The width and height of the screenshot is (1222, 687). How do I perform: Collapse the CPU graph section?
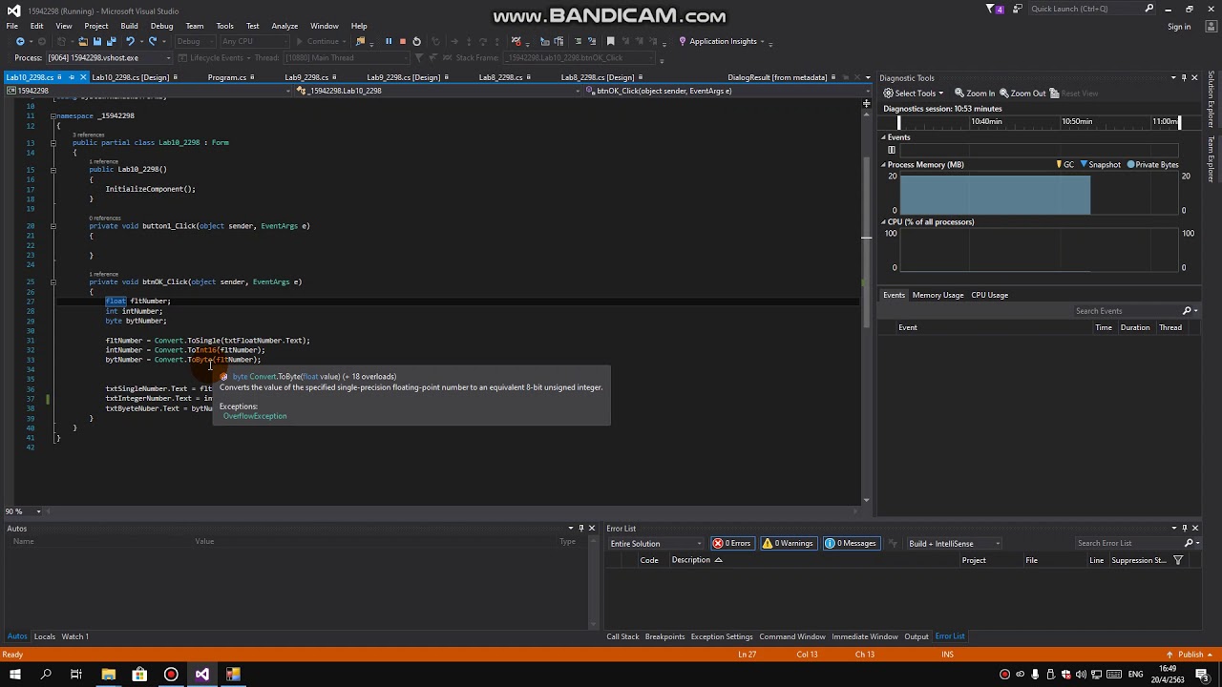[884, 222]
